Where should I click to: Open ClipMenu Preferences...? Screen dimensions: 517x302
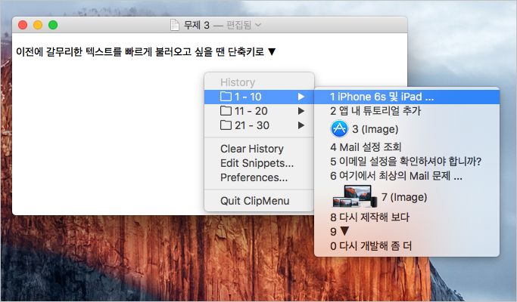[259, 177]
